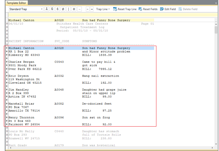This screenshot has height=151, width=219.
Task: Click 'Eric Dryson' patient name
Action: click(18, 76)
